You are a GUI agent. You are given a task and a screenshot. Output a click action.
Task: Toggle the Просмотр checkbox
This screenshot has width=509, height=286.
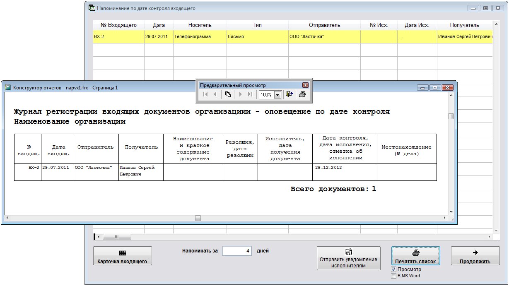(394, 269)
